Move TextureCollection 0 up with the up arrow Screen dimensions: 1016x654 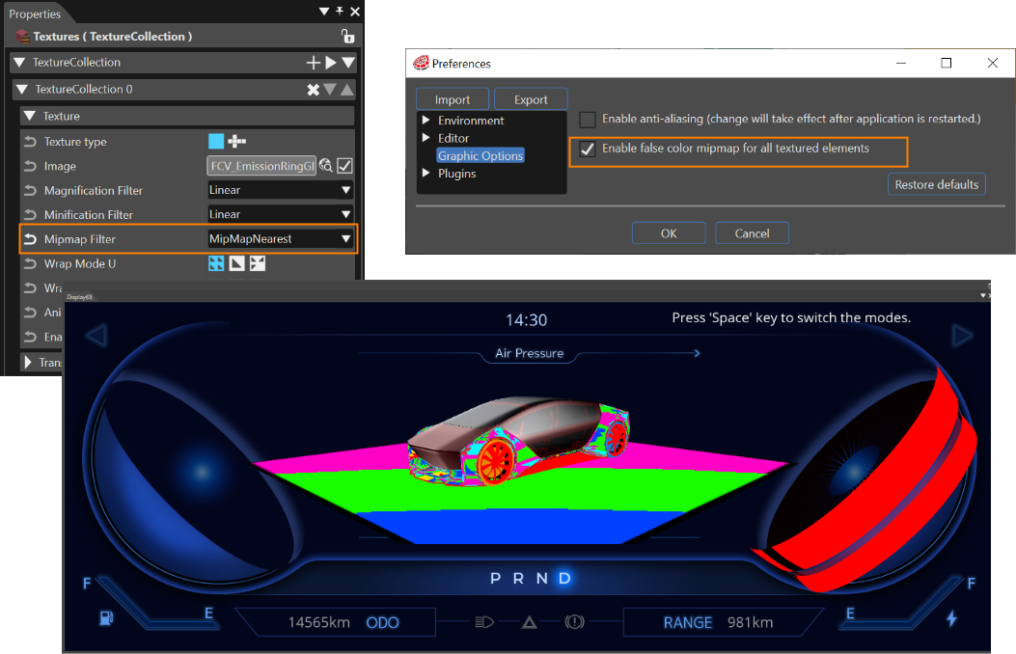347,90
